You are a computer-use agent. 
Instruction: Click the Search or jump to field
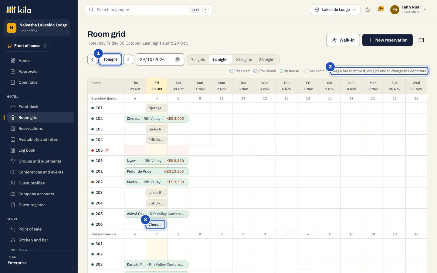[x=149, y=10]
